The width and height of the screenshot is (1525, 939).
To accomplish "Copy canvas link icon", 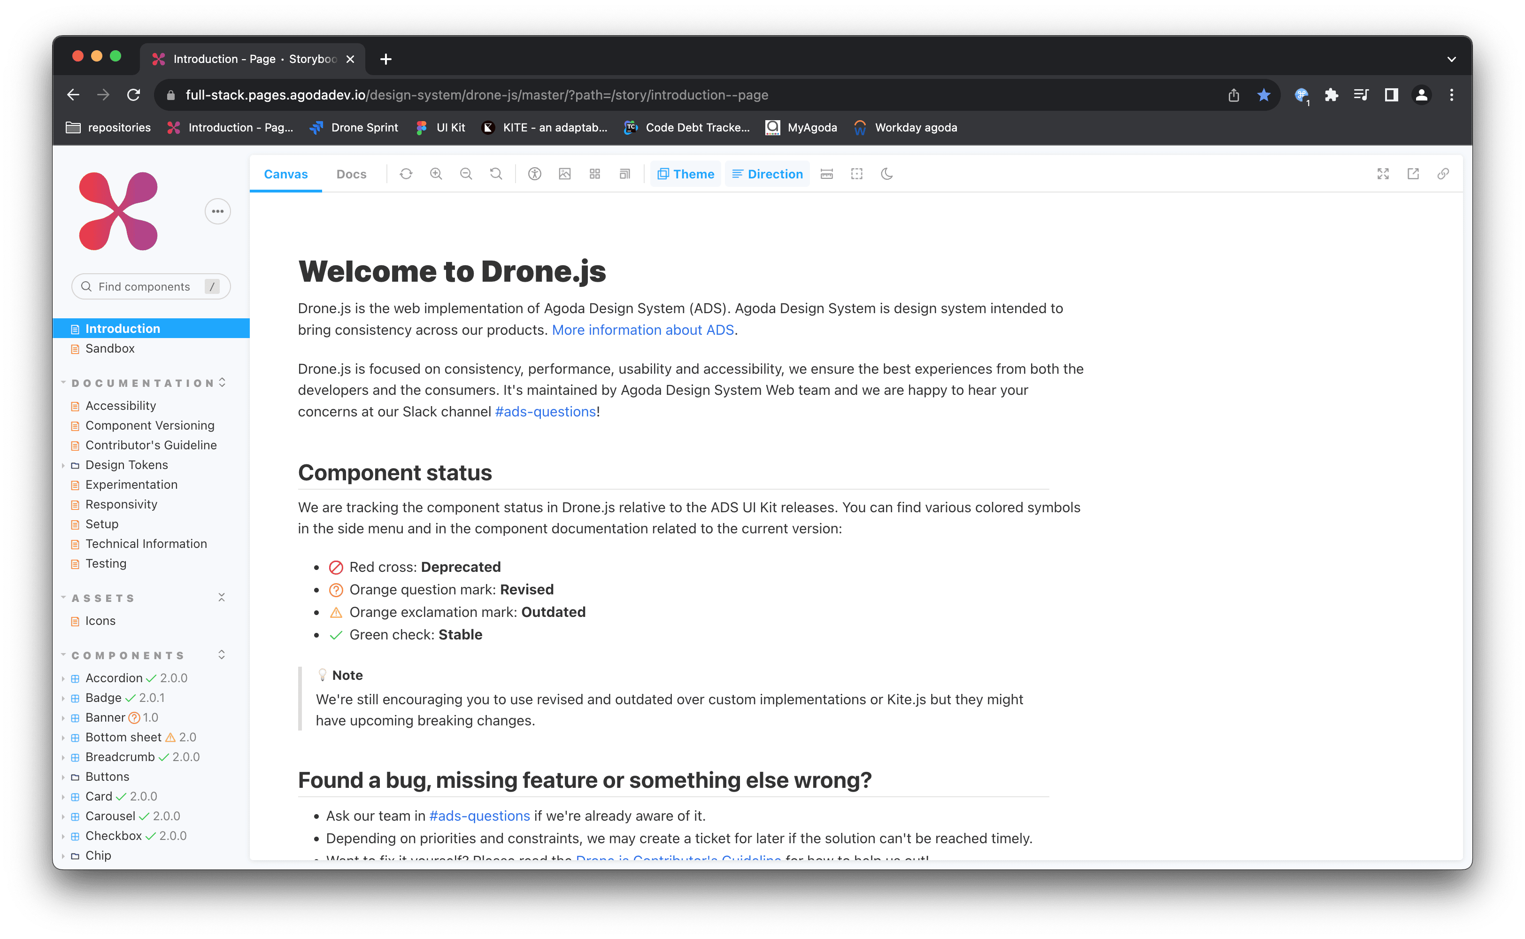I will pyautogui.click(x=1443, y=174).
